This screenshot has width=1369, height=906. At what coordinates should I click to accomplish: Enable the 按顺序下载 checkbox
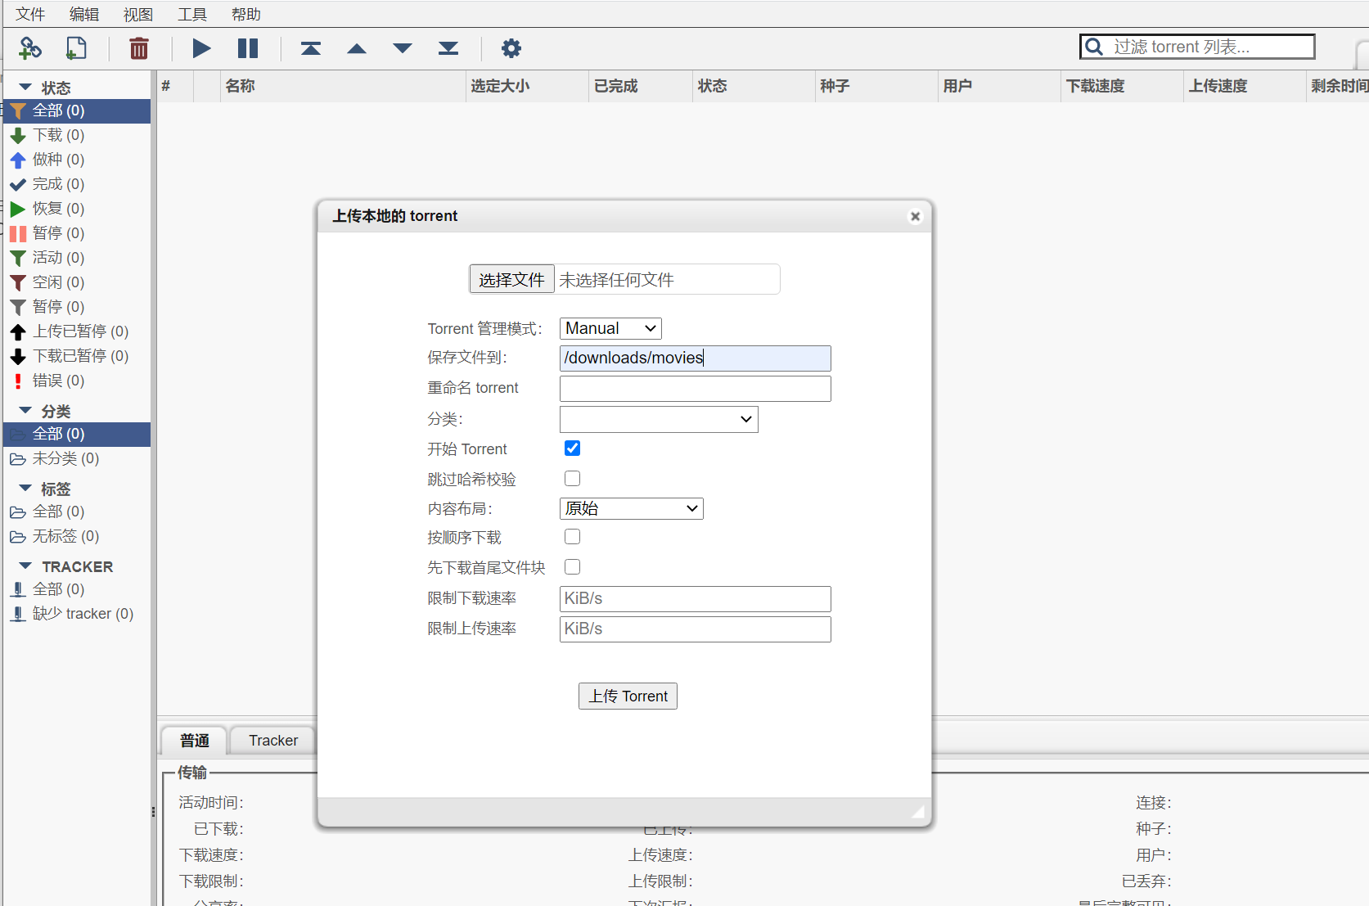pos(572,537)
